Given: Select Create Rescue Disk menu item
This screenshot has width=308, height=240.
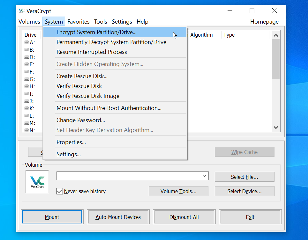Looking at the screenshot, I should (82, 76).
